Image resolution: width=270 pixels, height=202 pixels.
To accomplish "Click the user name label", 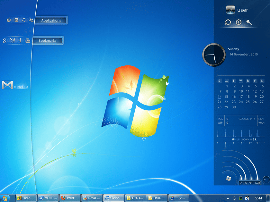I will coord(243,10).
